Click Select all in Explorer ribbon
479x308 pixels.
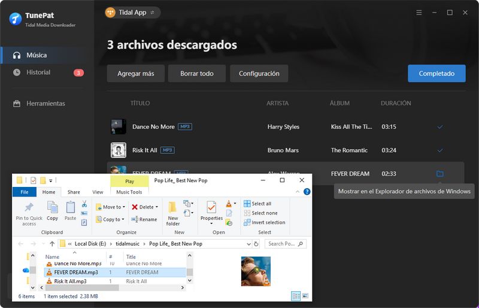(x=257, y=204)
